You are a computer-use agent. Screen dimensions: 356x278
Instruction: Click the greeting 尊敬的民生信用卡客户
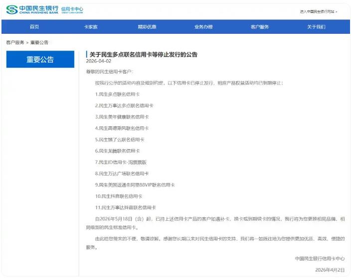click(109, 72)
